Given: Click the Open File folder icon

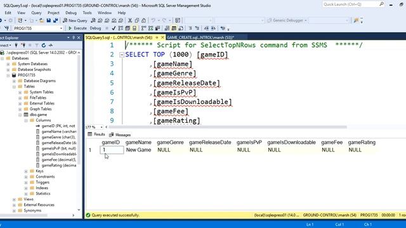Looking at the screenshot, I should tap(41, 20).
